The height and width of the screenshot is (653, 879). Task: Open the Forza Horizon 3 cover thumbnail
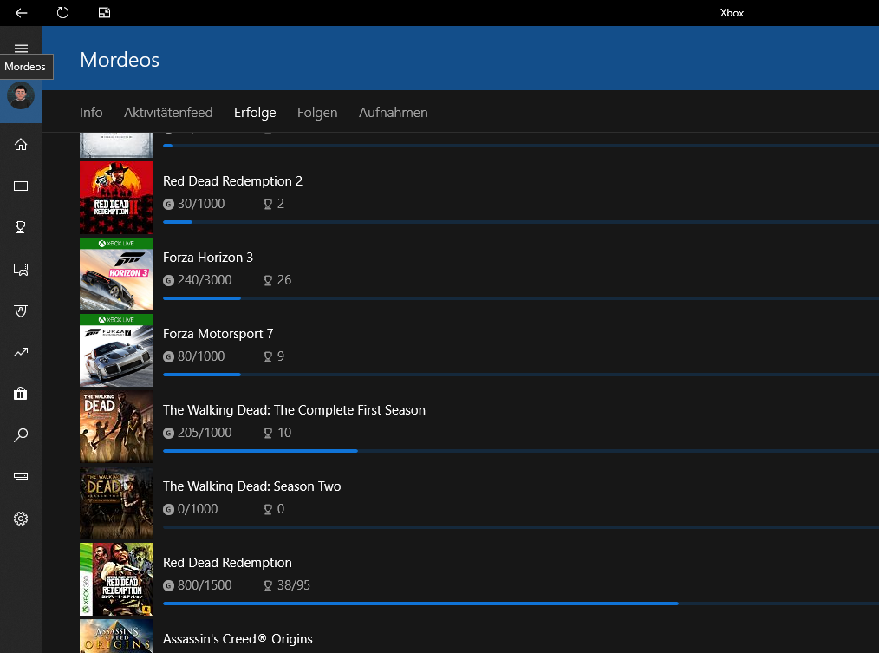(x=116, y=274)
